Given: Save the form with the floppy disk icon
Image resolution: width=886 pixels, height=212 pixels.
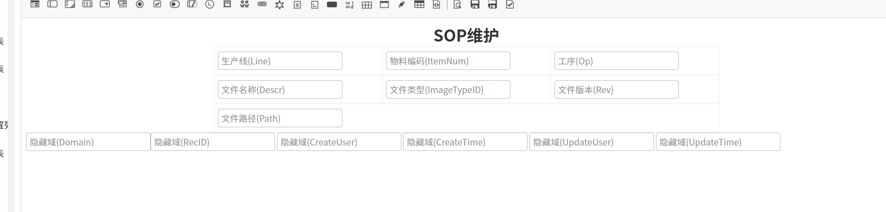Looking at the screenshot, I should 475,5.
